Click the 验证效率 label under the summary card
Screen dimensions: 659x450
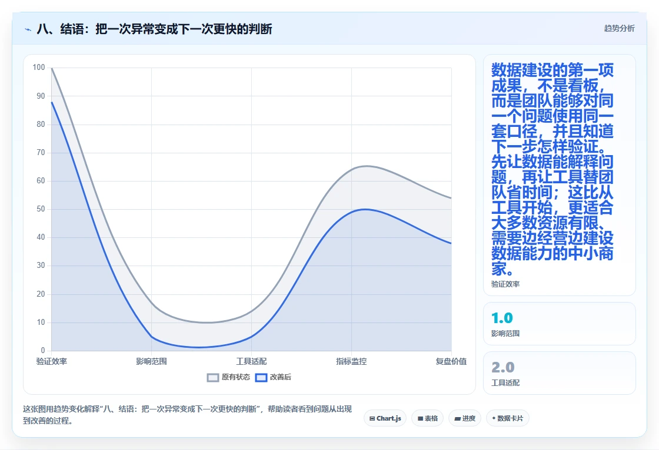pos(505,284)
